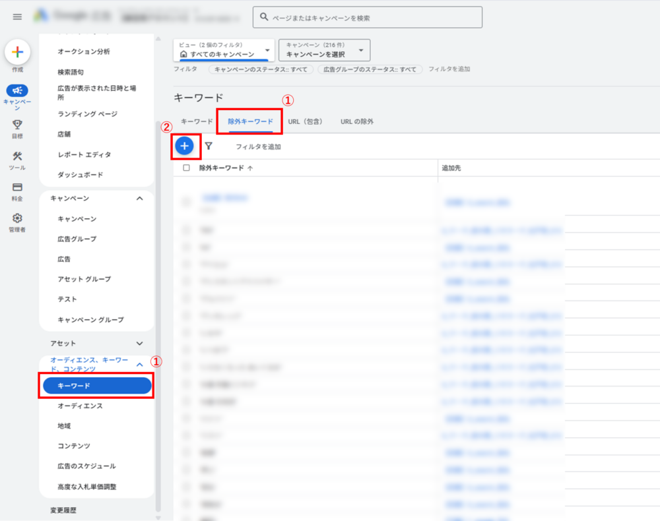
Task: Select キーワード in the sidebar
Action: 96,385
